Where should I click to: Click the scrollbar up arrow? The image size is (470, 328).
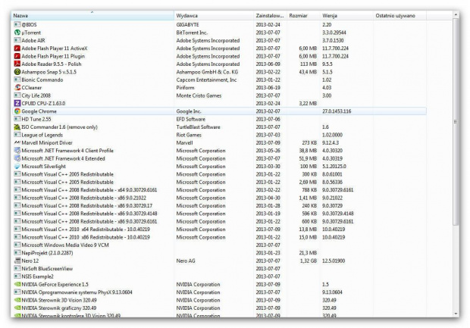[456, 14]
